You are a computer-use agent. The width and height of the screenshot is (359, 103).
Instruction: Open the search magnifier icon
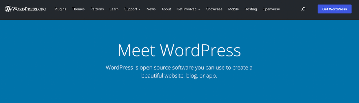click(x=303, y=9)
